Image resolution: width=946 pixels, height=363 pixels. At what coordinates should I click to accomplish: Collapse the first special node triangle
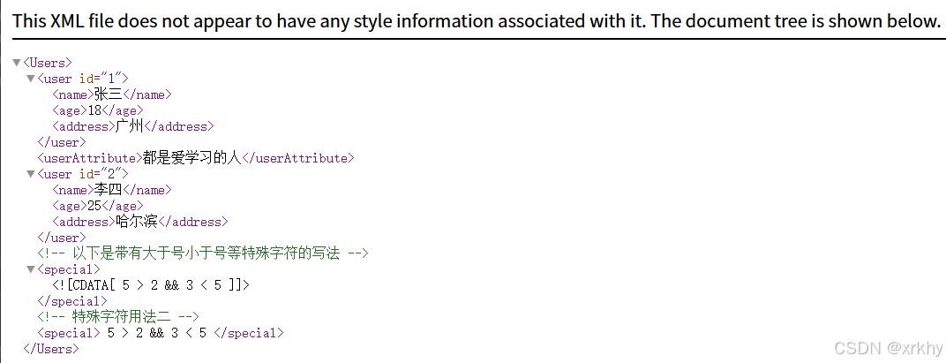30,269
